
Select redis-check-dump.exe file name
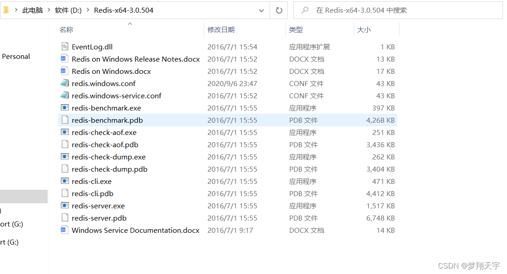pos(108,157)
